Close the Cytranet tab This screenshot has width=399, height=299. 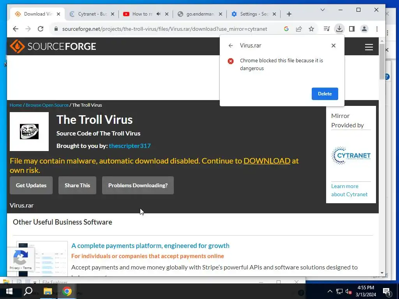tap(113, 14)
